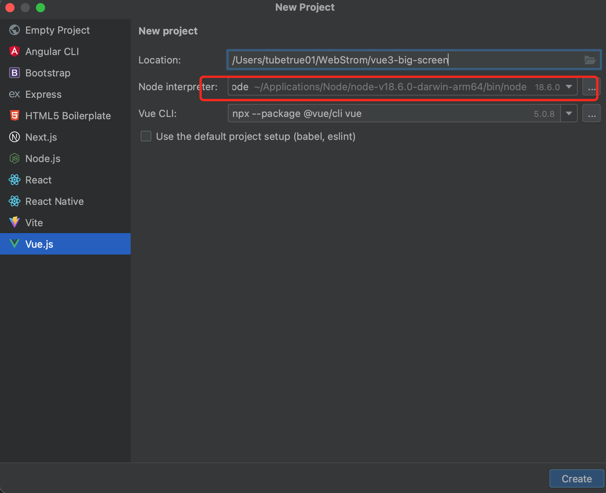Click the Vue CLI label
Screen dimensions: 606x493
point(157,114)
